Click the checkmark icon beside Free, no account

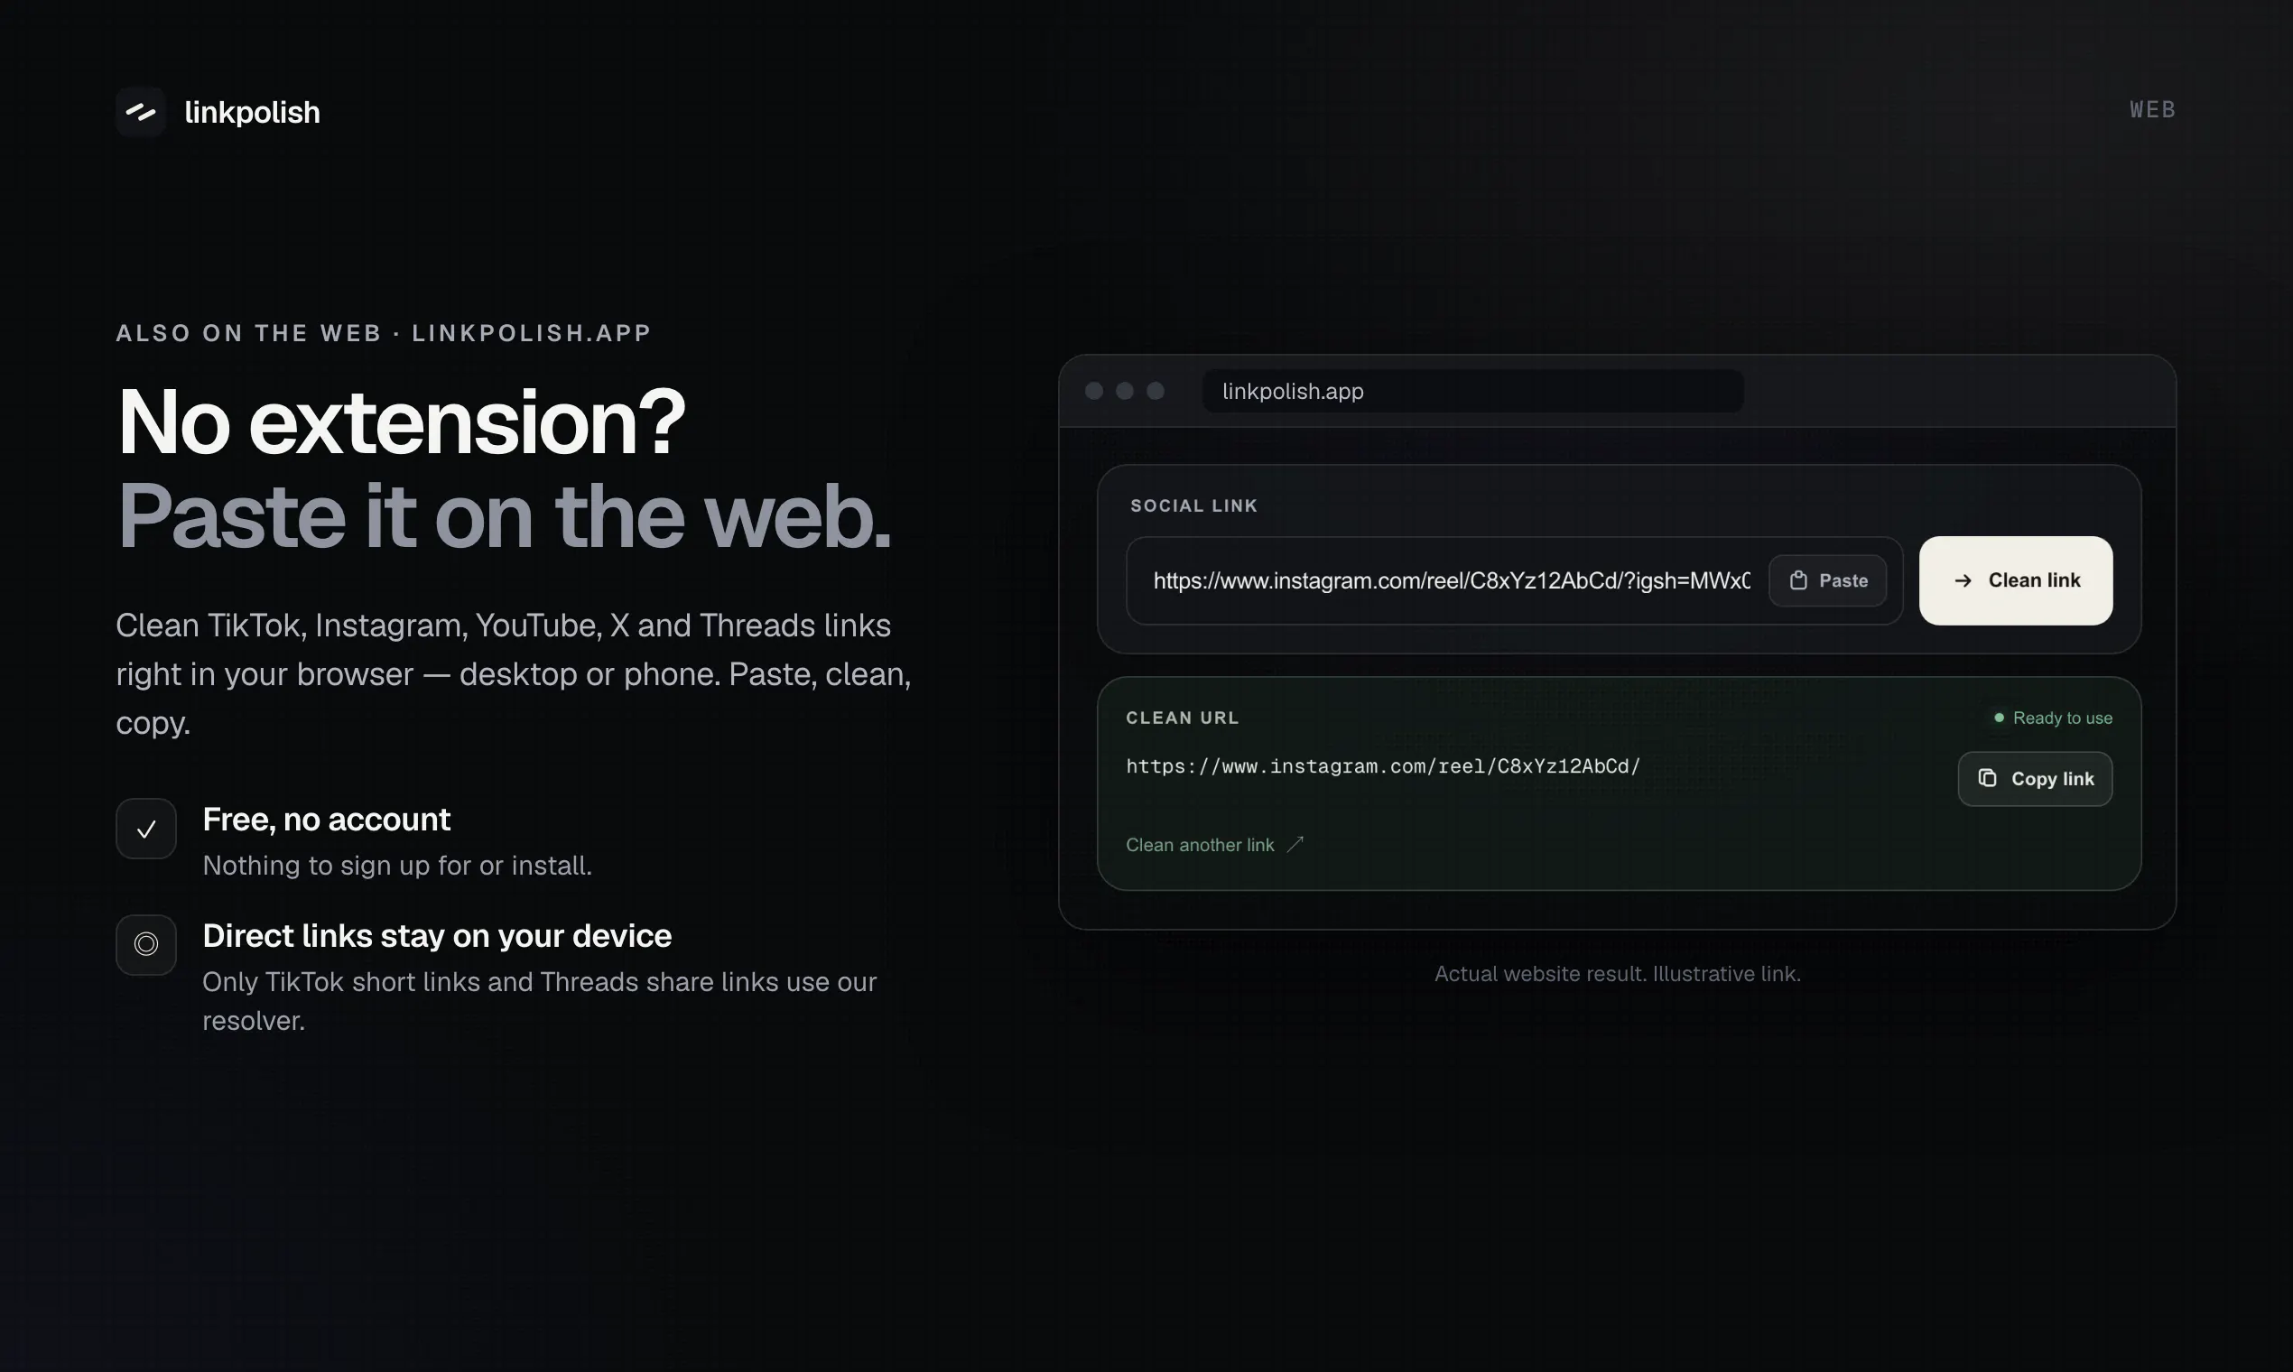146,830
